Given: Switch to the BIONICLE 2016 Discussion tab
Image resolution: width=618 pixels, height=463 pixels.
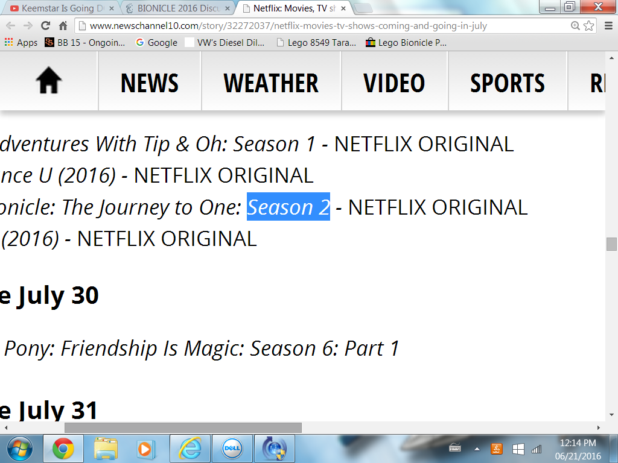Looking at the screenshot, I should pyautogui.click(x=178, y=8).
